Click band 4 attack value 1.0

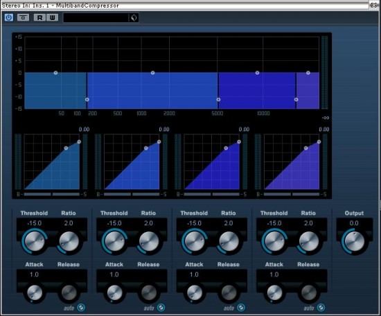pos(274,274)
